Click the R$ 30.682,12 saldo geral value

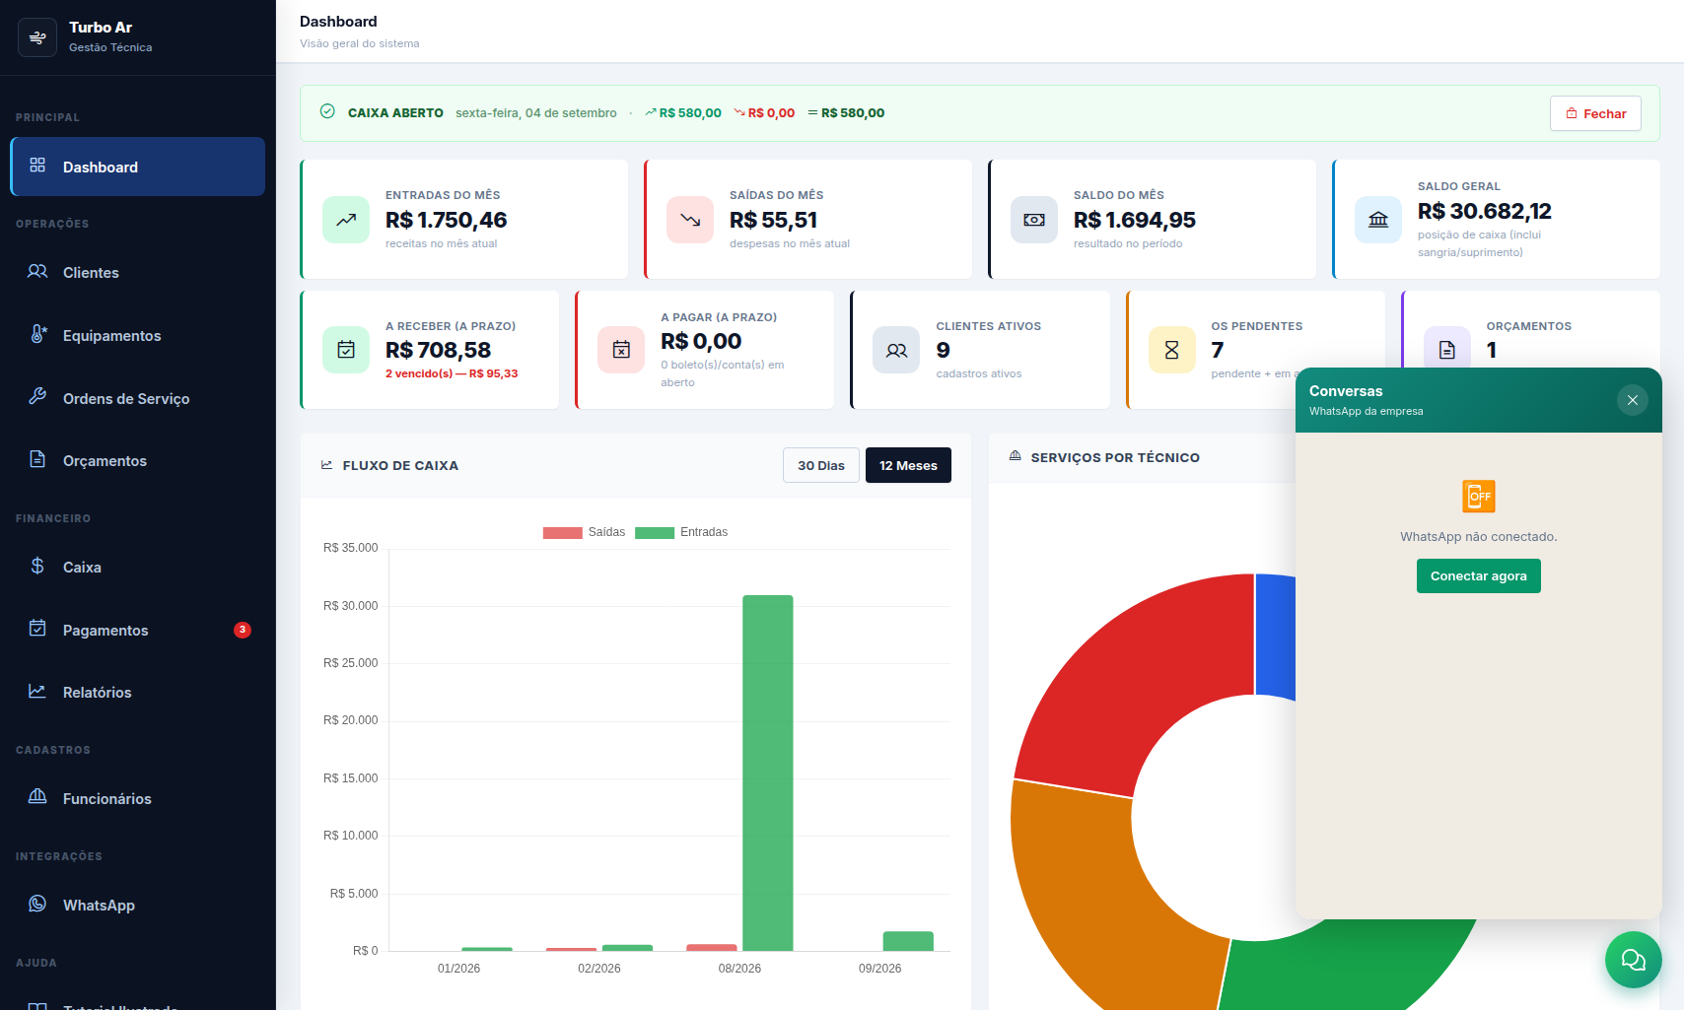click(x=1485, y=211)
